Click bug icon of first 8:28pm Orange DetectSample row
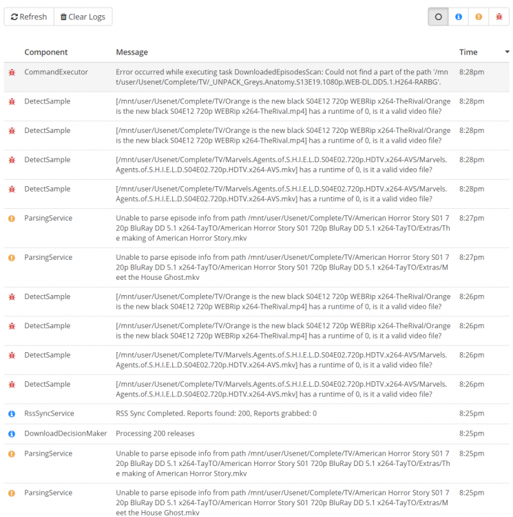 tap(12, 101)
